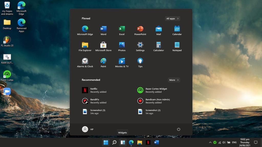Open Widgets from the taskbar
The width and height of the screenshot is (262, 147).
[123, 142]
